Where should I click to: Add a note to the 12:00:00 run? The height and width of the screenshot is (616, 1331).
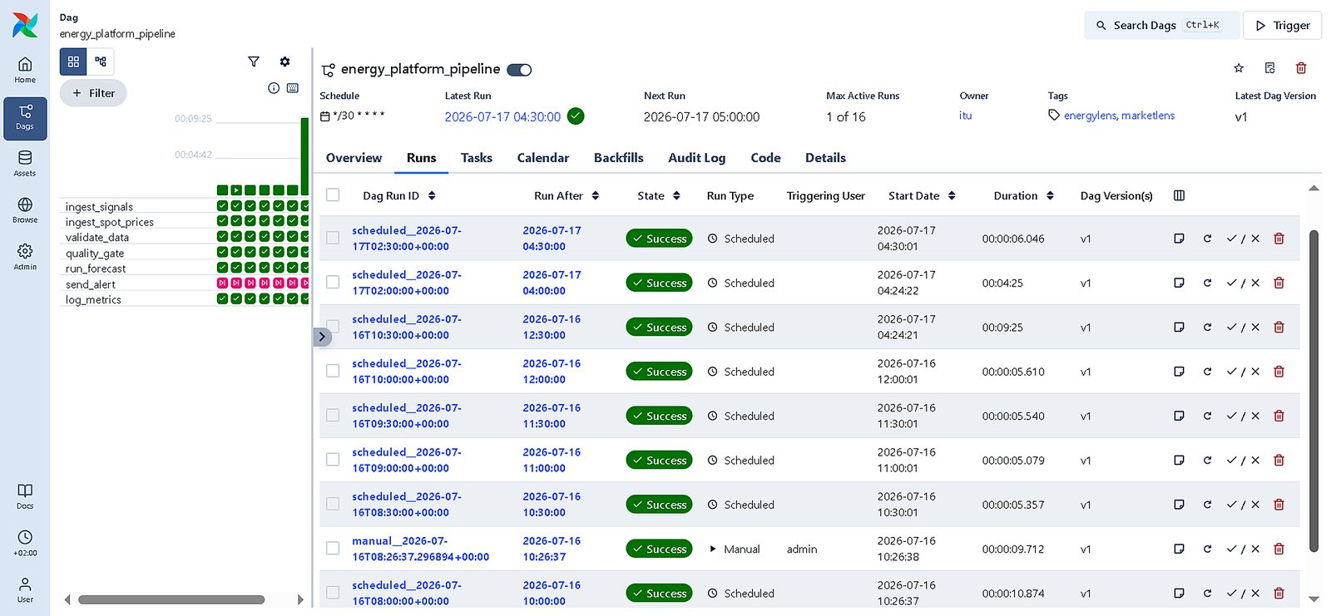point(1179,372)
